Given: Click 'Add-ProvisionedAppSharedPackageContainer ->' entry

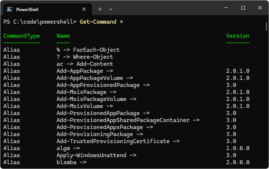Looking at the screenshot, I should click(128, 120).
